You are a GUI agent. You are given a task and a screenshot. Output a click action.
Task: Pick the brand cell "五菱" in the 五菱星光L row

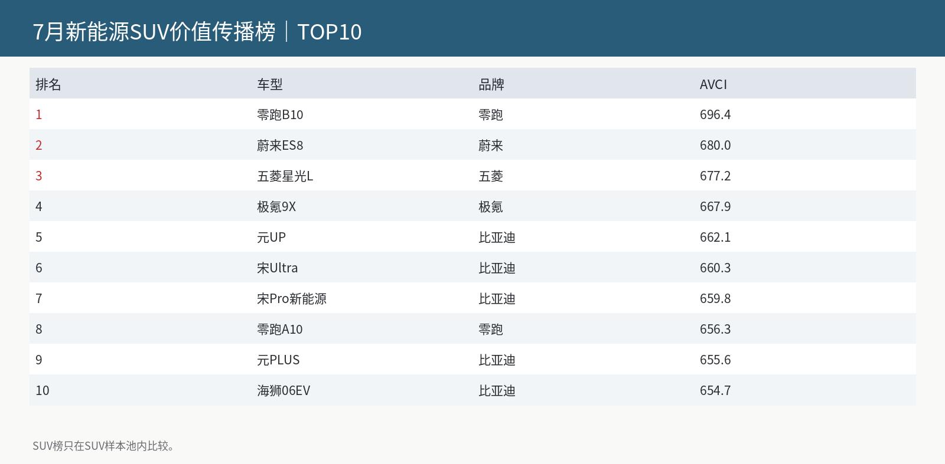tap(491, 176)
